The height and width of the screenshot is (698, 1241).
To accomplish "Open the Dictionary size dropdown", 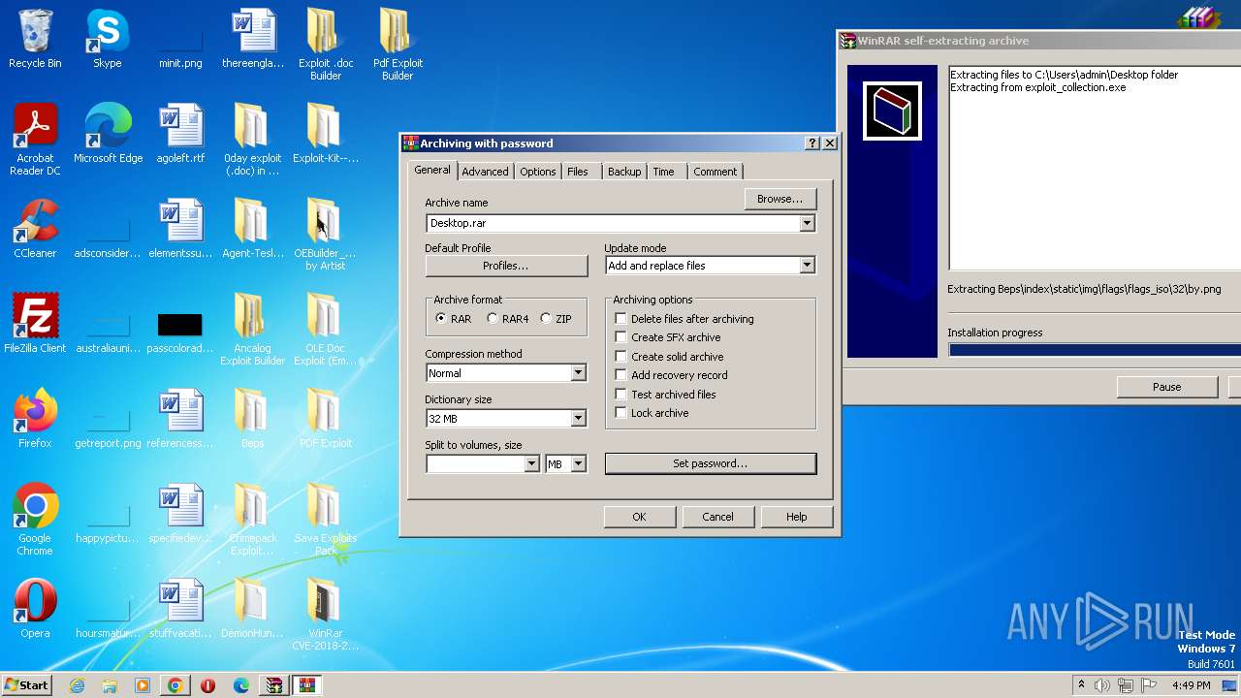I will click(578, 419).
